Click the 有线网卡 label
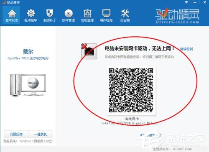Image resolution: width=209 pixels, height=152 pixels. tap(132, 119)
